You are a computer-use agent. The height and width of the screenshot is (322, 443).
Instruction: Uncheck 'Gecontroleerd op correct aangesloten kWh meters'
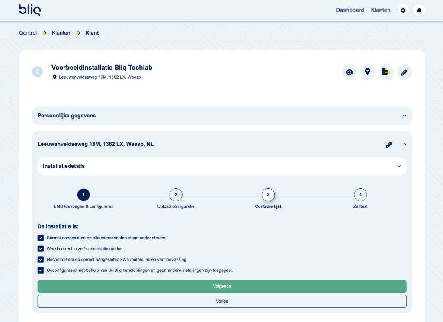point(41,260)
